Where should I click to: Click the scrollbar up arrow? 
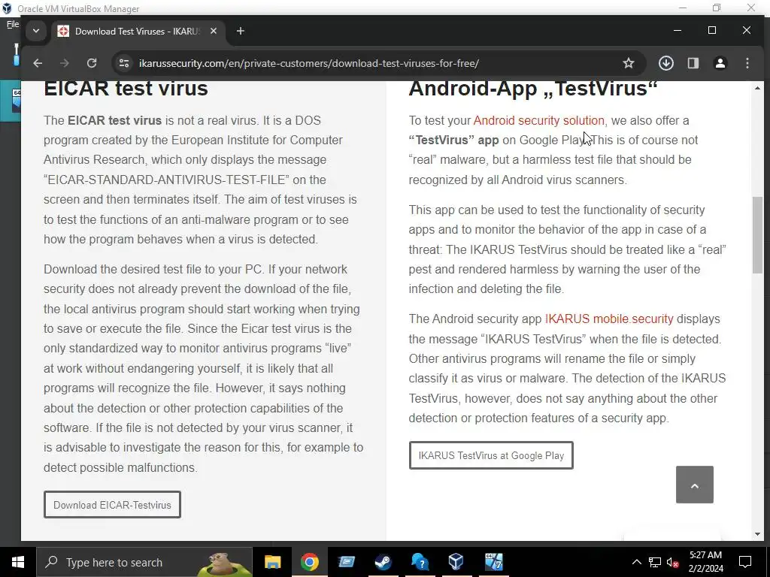757,89
